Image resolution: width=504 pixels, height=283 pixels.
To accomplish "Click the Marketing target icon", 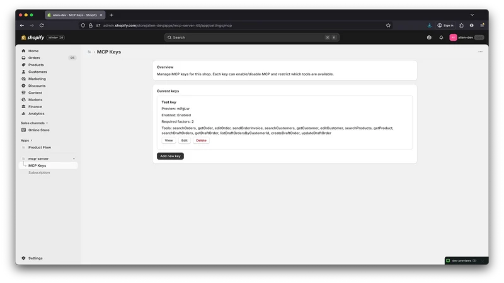I will click(23, 79).
